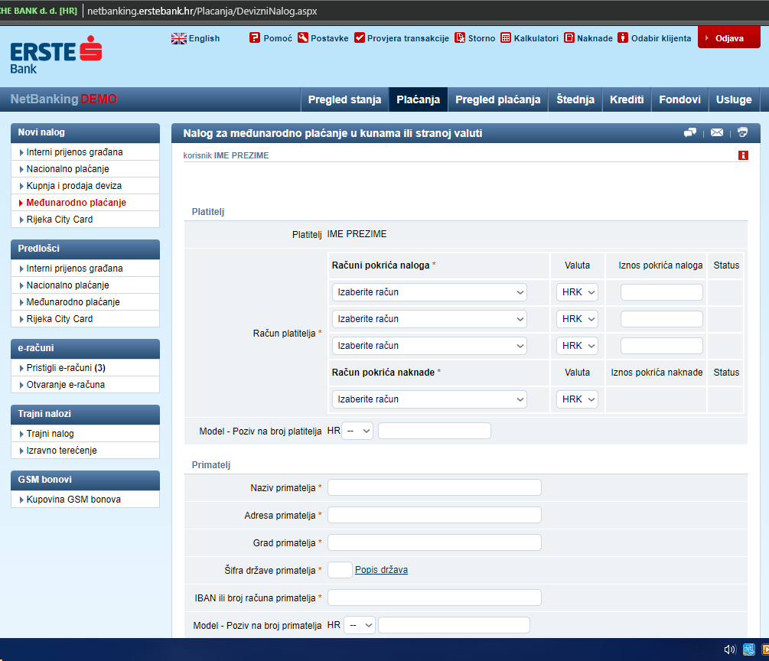Screen dimensions: 769x661
Task: Open Model dropdown for Poziv na broj platitelja
Action: [357, 431]
